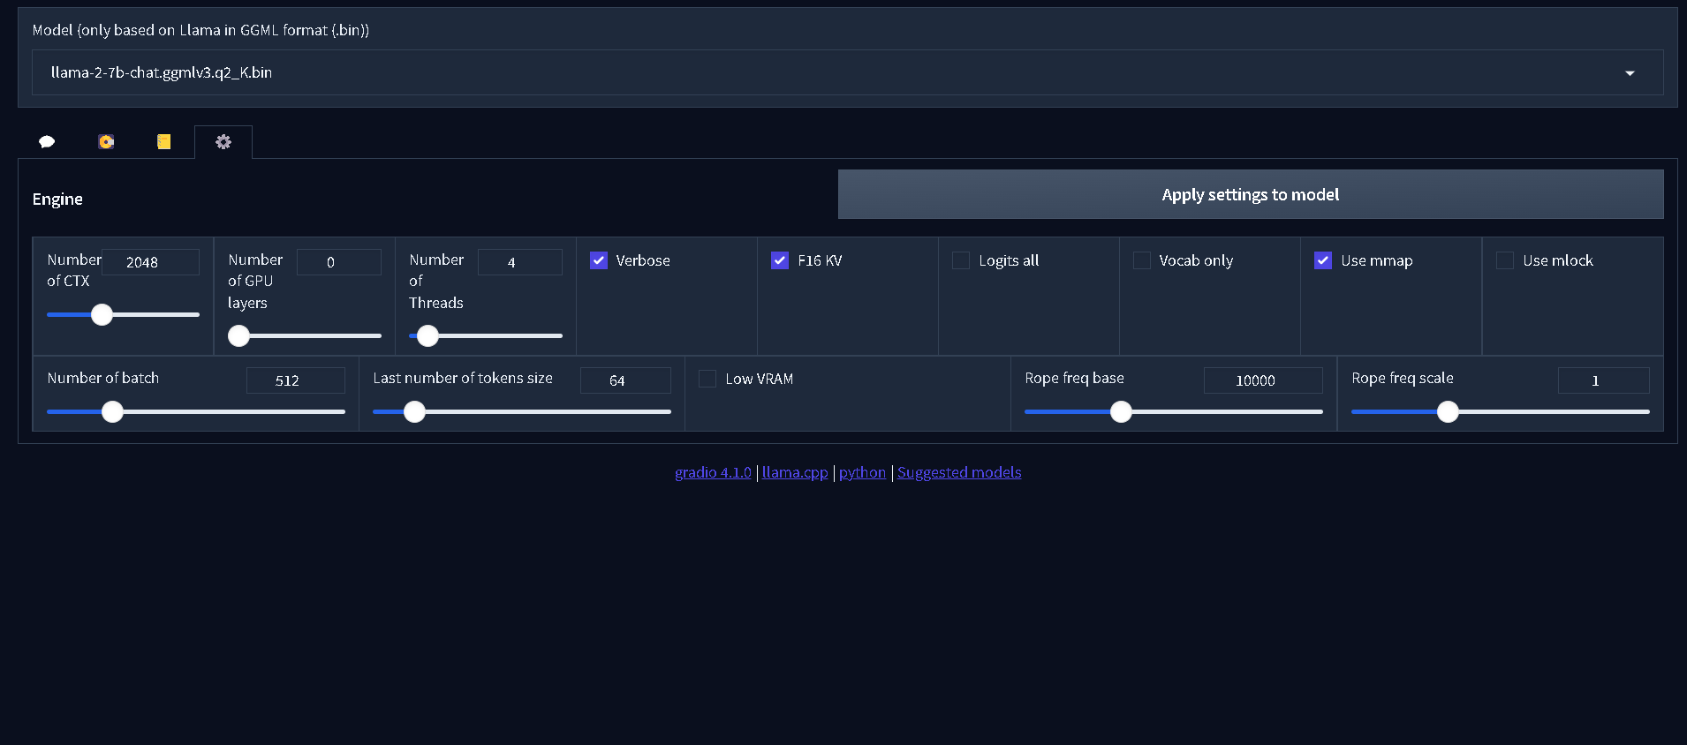Check the Low VRAM option
The height and width of the screenshot is (745, 1687).
tap(707, 379)
